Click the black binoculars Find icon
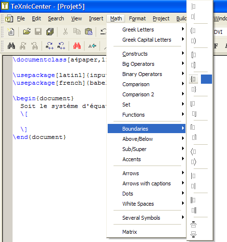This screenshot has height=242, width=227. coord(11,46)
